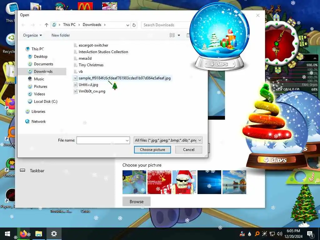Open the notification center icon

(x=310, y=234)
